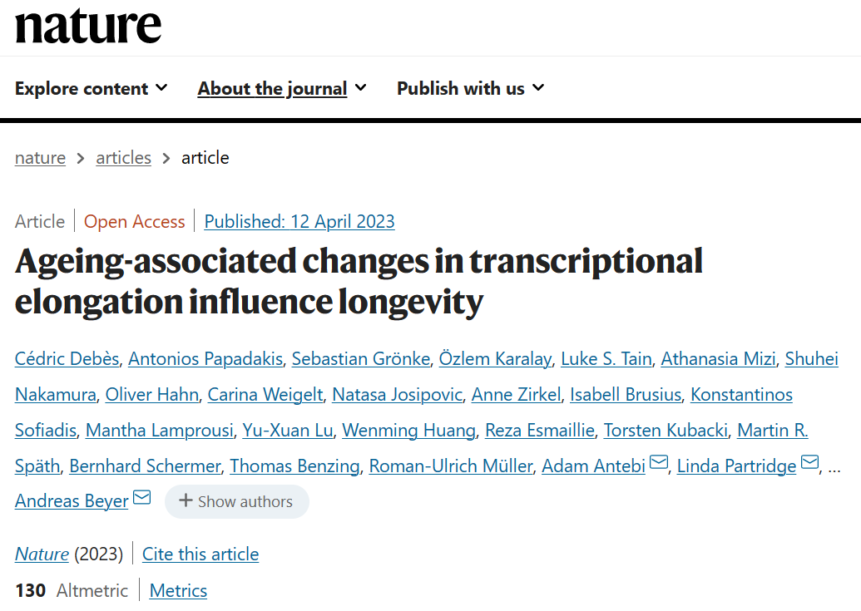Go to nature breadcrumb link
The height and width of the screenshot is (611, 861).
[40, 158]
